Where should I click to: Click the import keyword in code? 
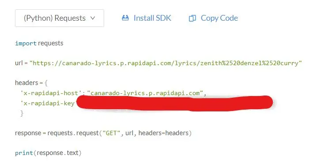26,44
